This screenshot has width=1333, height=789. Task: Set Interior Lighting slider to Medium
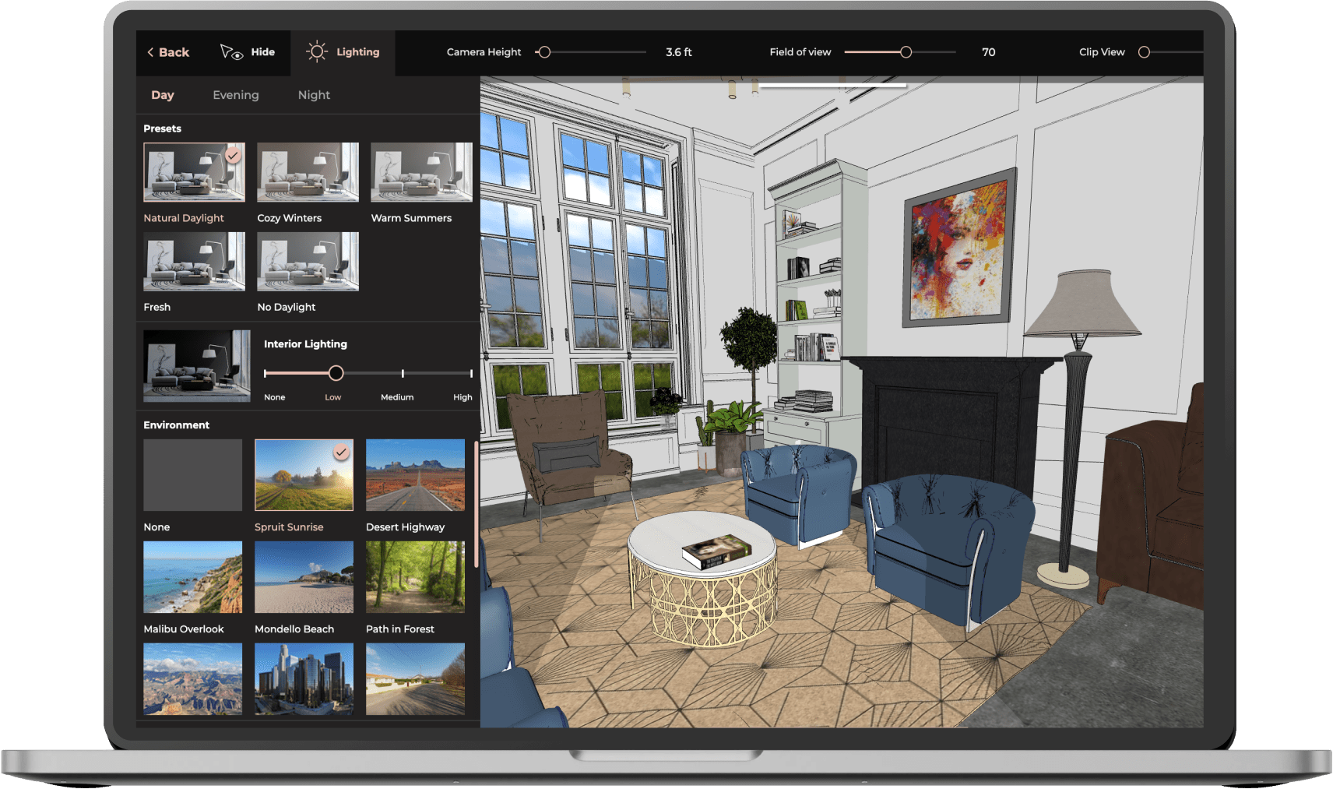[403, 373]
